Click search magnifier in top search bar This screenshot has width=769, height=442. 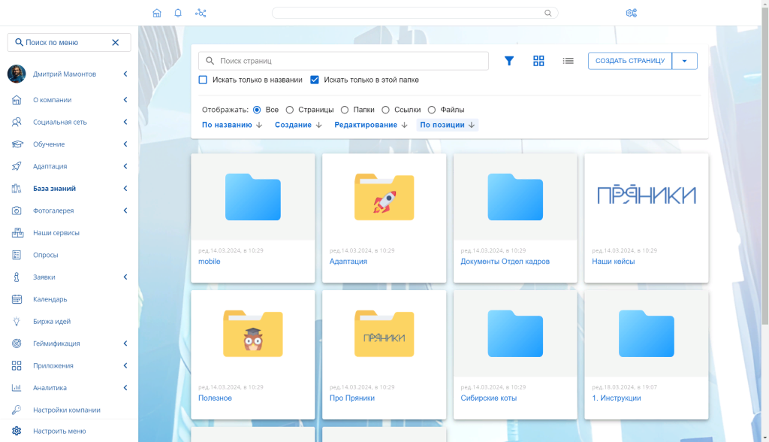point(548,13)
